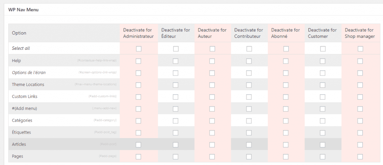Deactivate Custom Links for Shop manager
Image resolution: width=383 pixels, height=165 pixels.
click(360, 97)
